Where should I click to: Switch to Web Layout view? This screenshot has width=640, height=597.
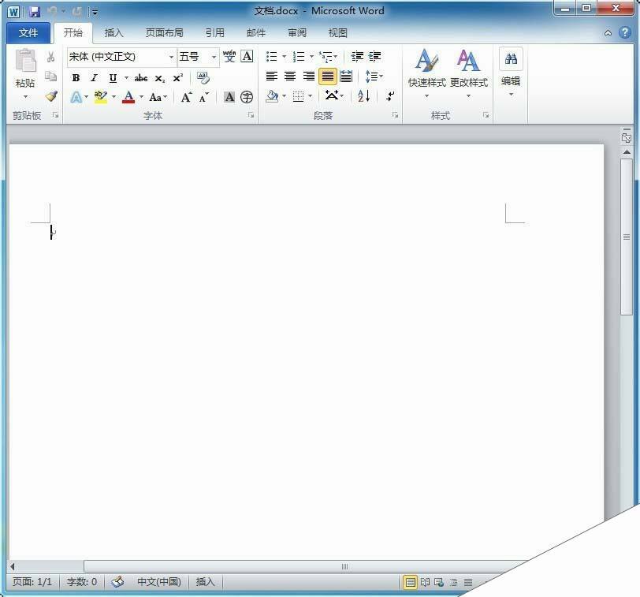(x=439, y=582)
